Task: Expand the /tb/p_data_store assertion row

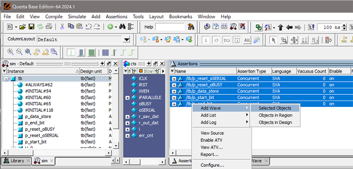Action: (174, 91)
